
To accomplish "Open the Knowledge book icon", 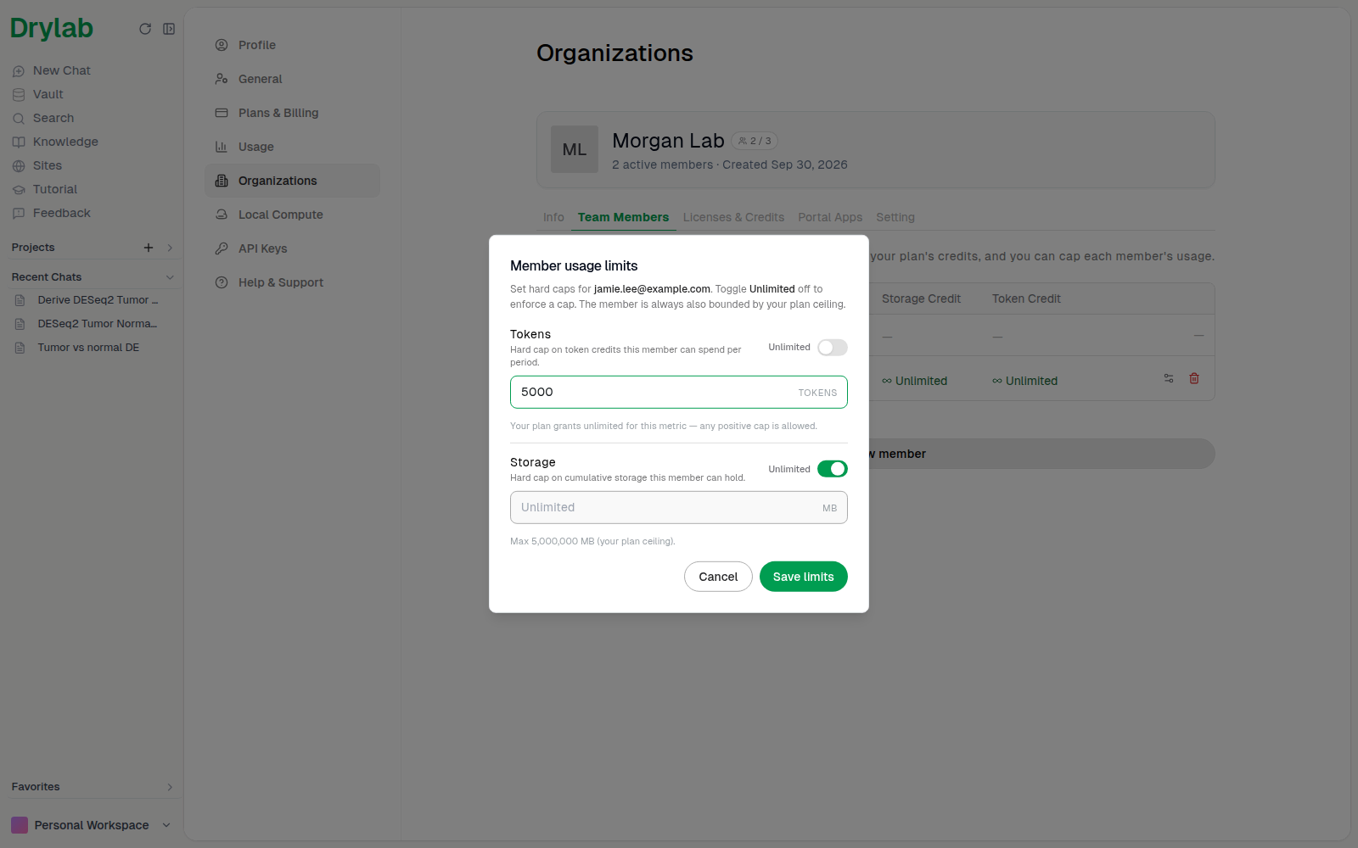I will pyautogui.click(x=19, y=142).
